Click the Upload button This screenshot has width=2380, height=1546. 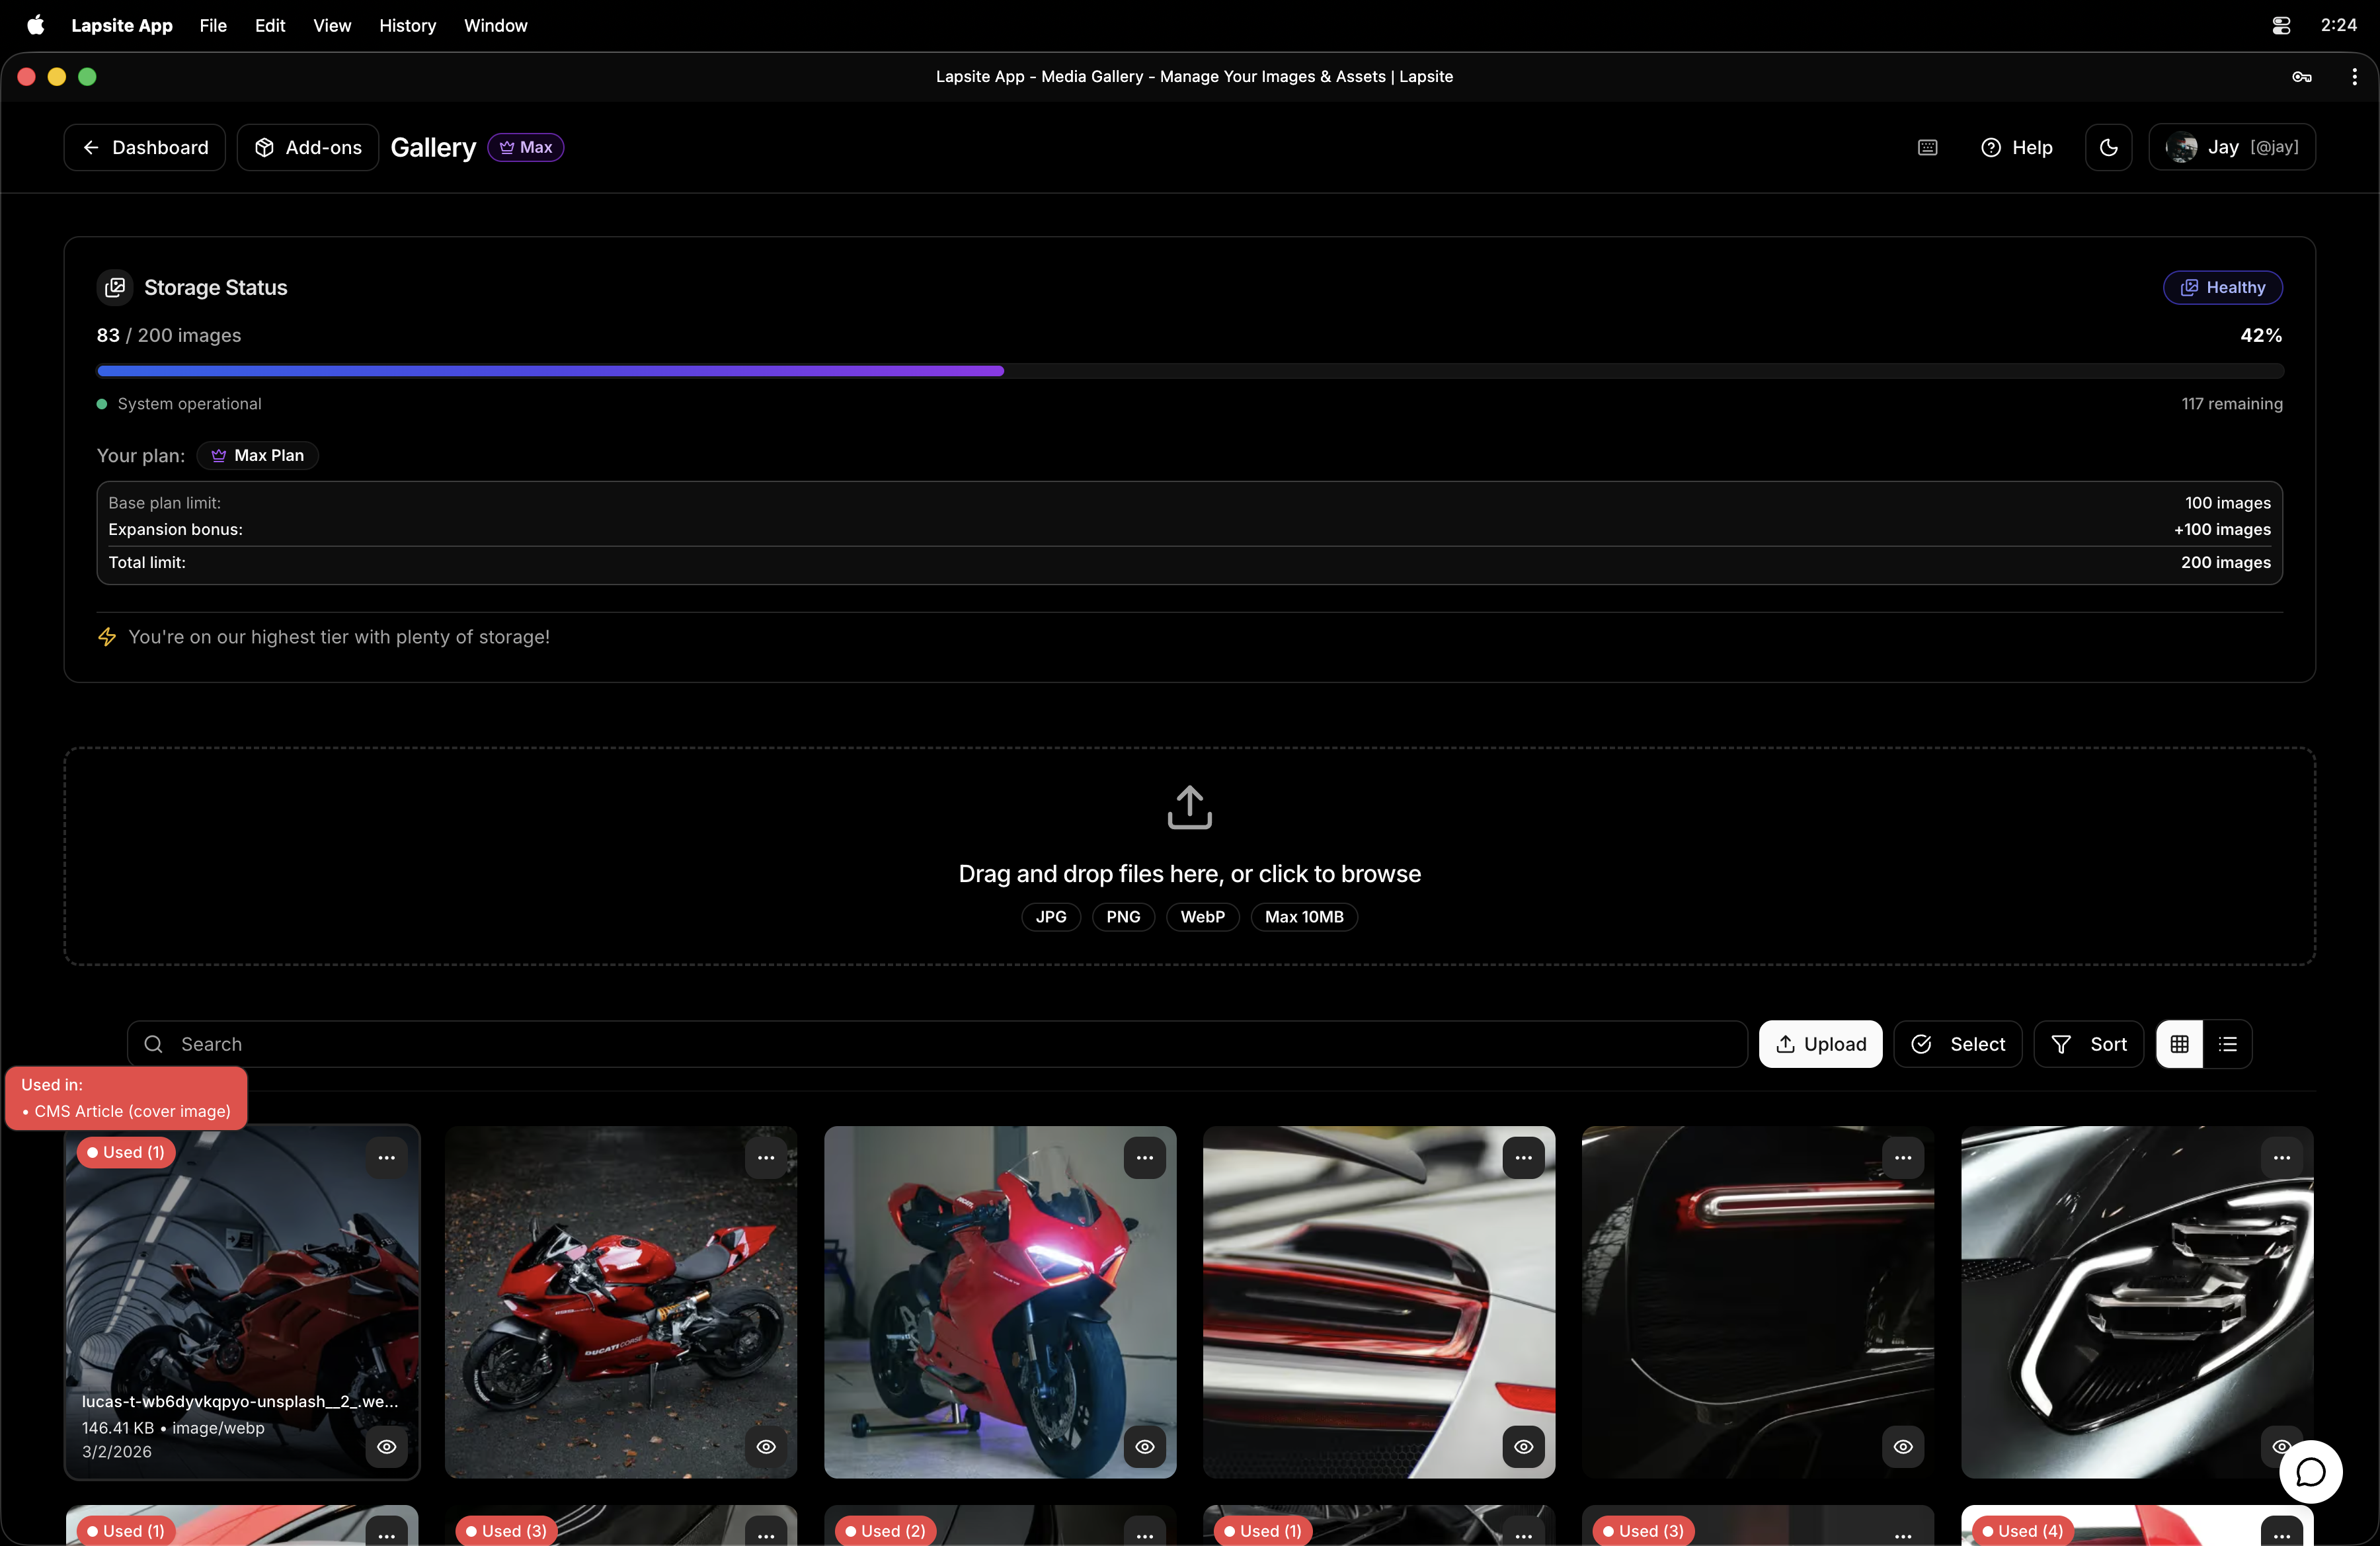pos(1820,1044)
